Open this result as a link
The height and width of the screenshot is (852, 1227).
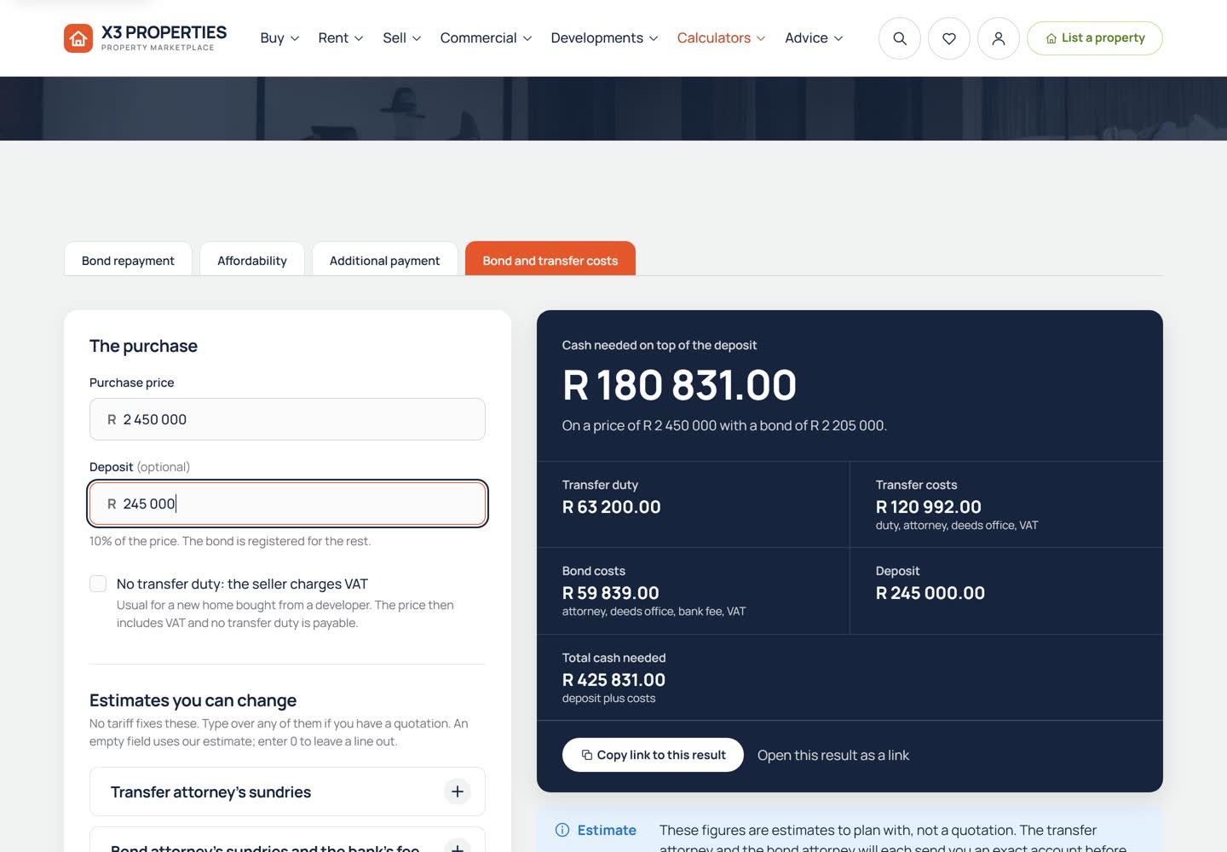[833, 756]
